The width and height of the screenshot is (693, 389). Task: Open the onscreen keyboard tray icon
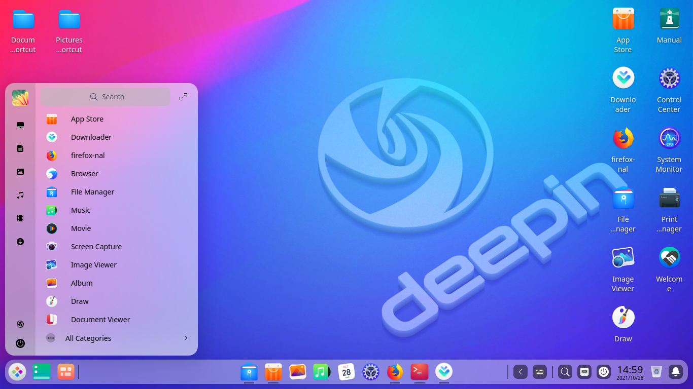click(x=584, y=372)
